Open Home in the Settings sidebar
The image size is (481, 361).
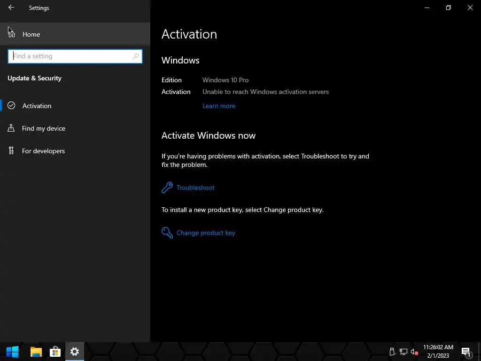click(x=75, y=34)
